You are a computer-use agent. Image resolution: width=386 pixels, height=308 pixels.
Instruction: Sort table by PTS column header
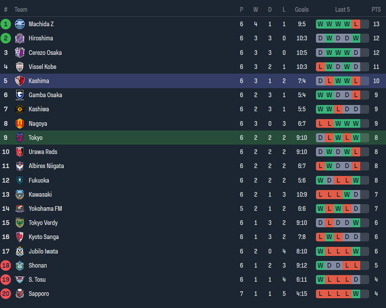376,9
